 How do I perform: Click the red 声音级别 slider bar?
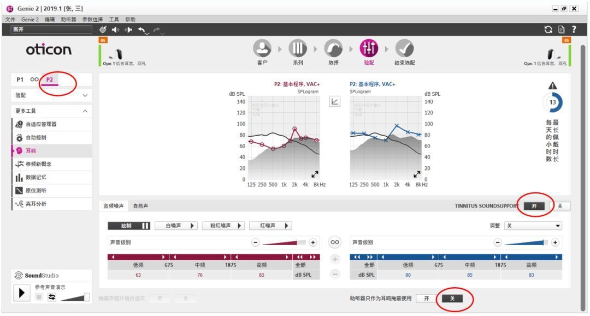tap(284, 242)
